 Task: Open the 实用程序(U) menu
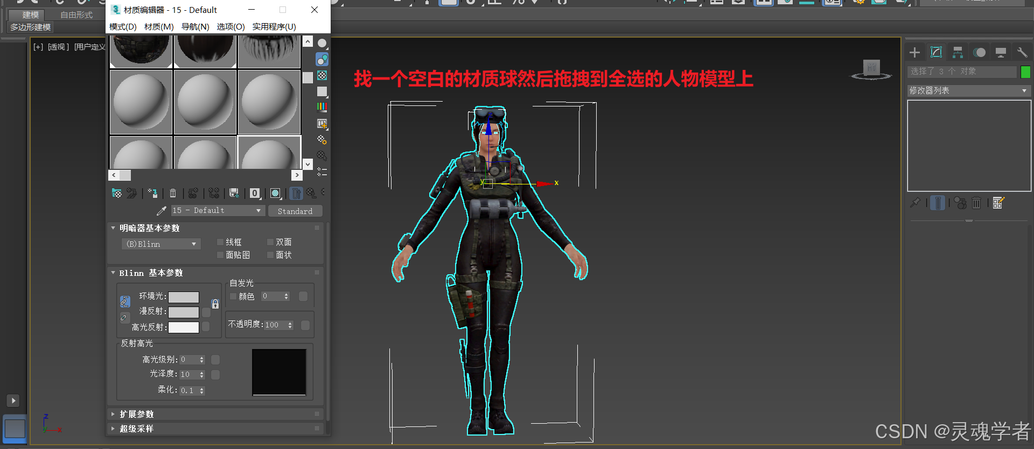click(x=274, y=27)
